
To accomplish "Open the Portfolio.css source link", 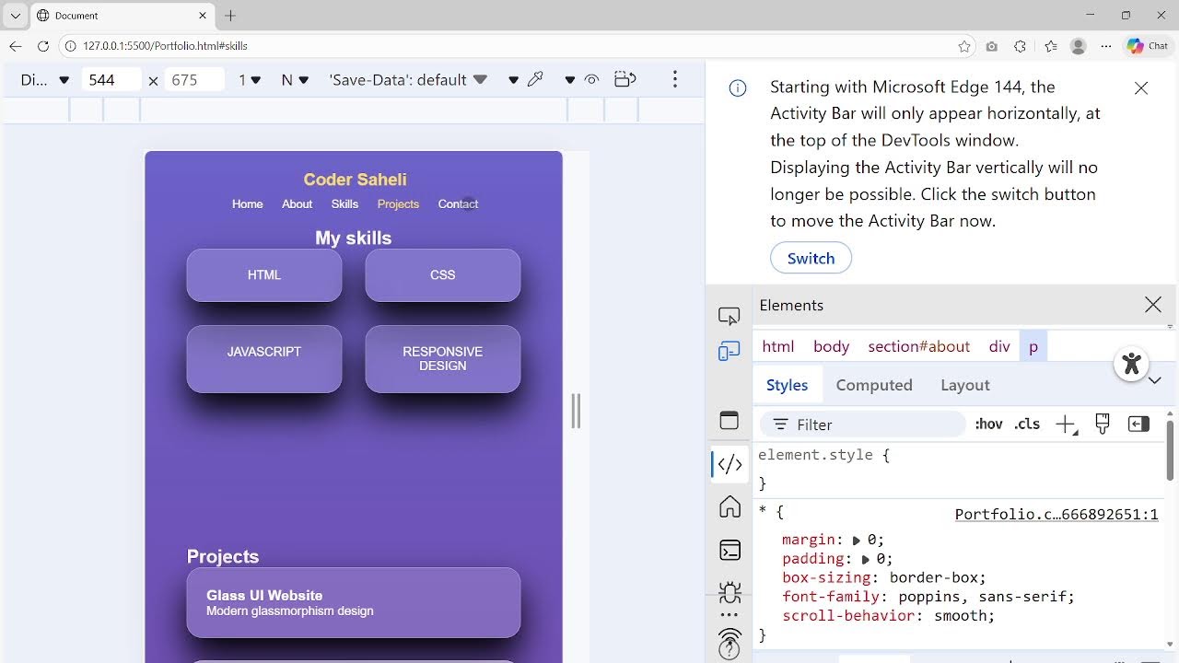I will (x=1056, y=515).
